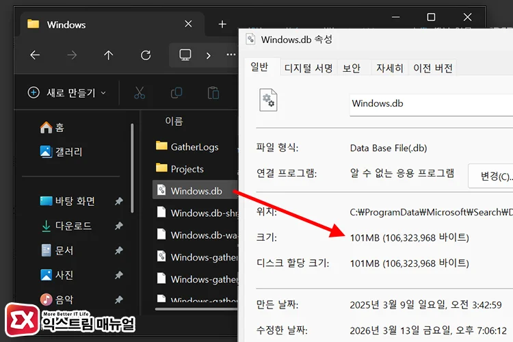Go up one folder level
513x342 pixels.
pyautogui.click(x=108, y=55)
